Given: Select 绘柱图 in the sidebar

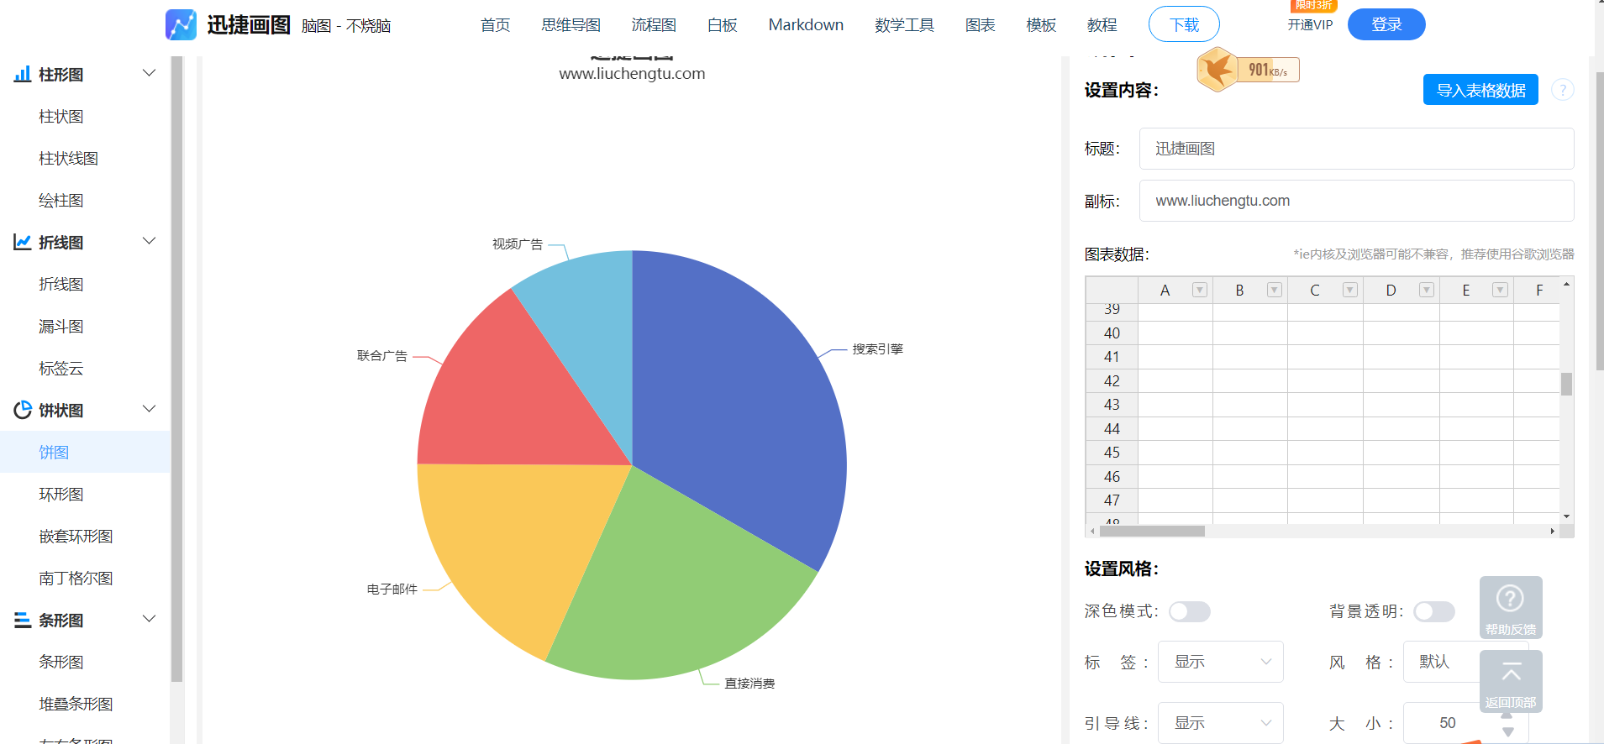Looking at the screenshot, I should click(61, 201).
